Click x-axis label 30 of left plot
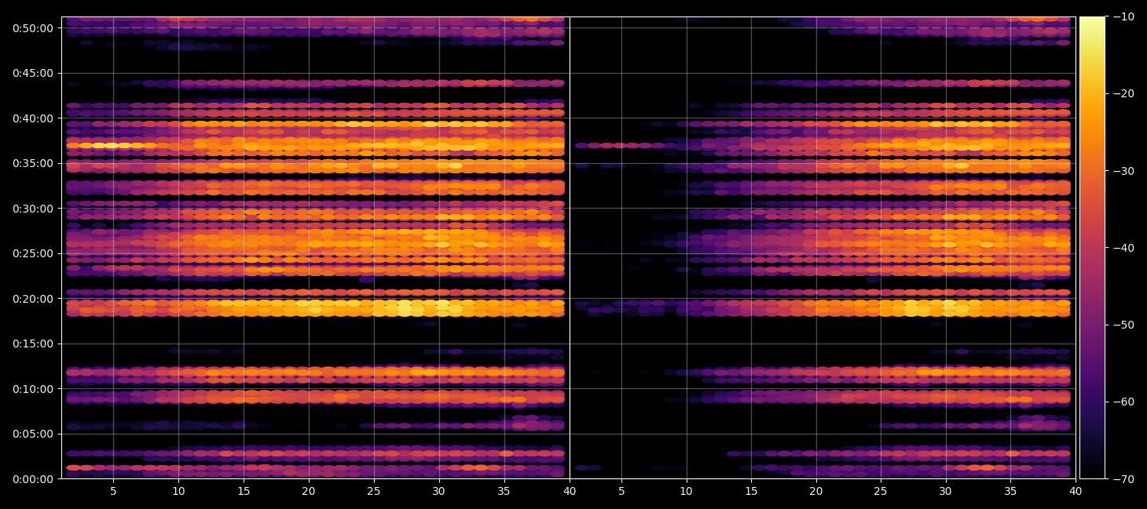The height and width of the screenshot is (509, 1147). pyautogui.click(x=438, y=492)
